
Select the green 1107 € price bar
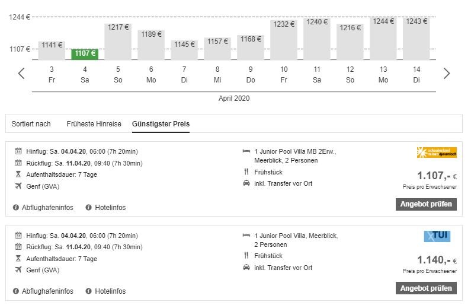tap(85, 54)
